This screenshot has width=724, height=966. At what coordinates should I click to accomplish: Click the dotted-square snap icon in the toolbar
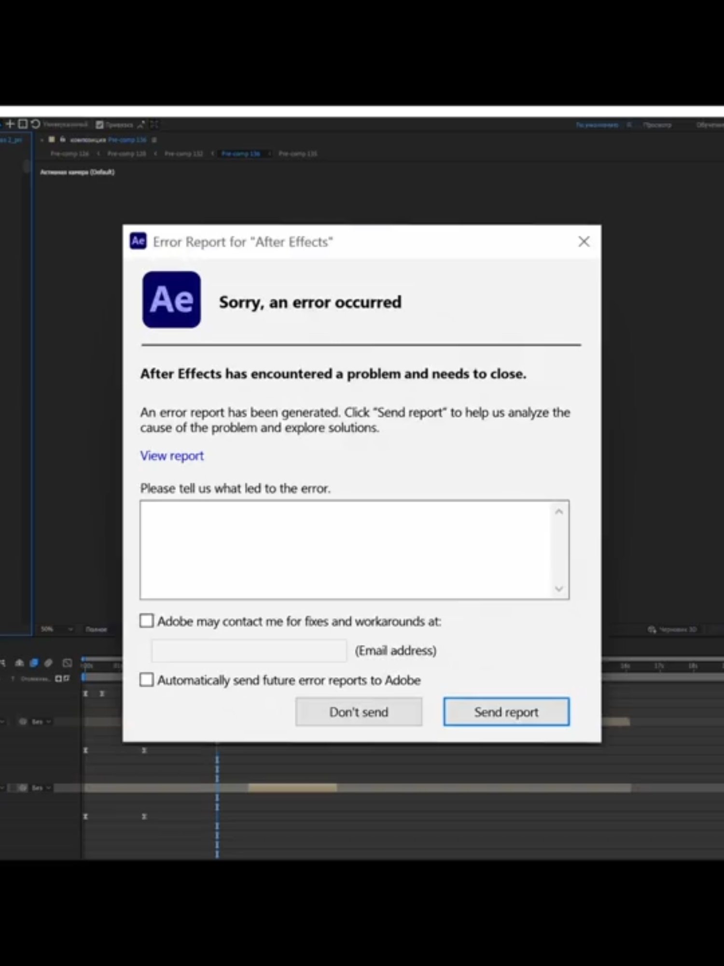pyautogui.click(x=154, y=125)
